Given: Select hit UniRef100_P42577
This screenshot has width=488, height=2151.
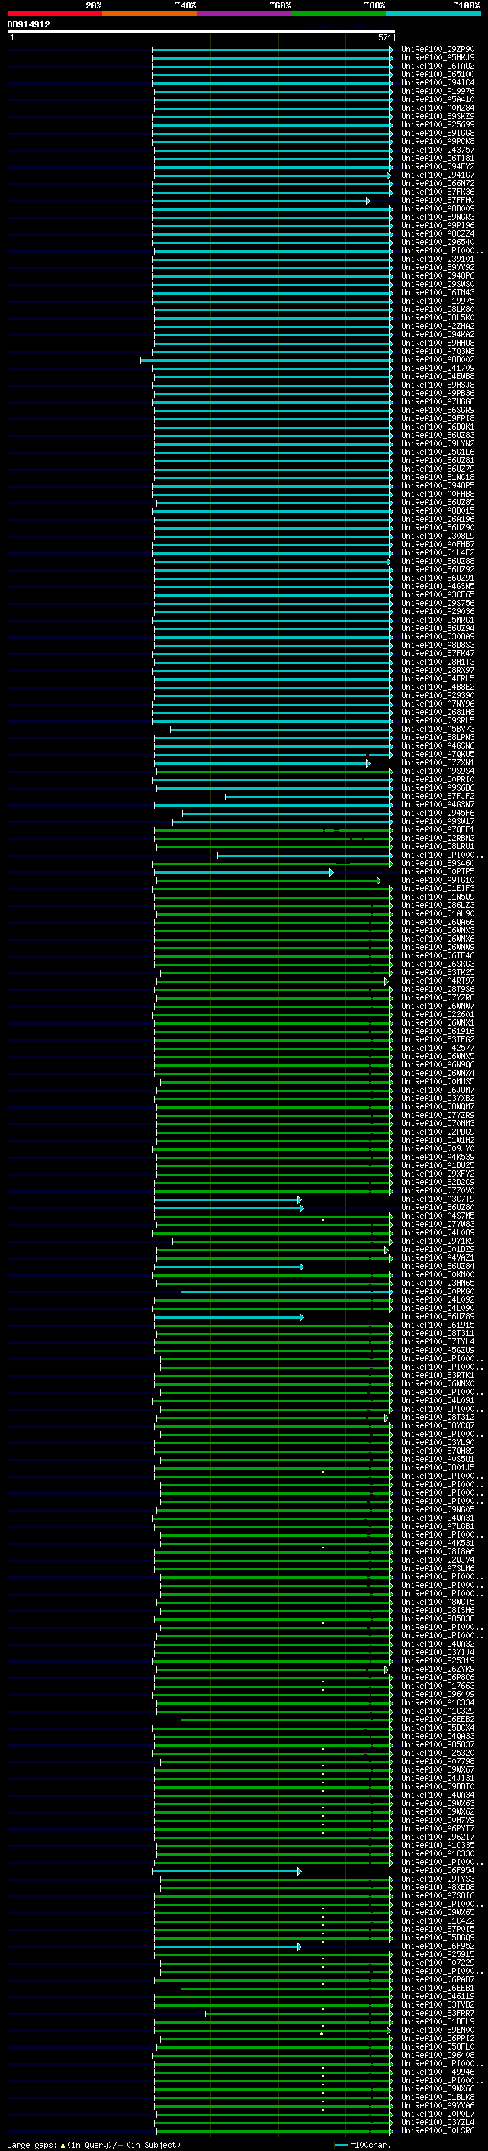Looking at the screenshot, I should click(x=437, y=1048).
